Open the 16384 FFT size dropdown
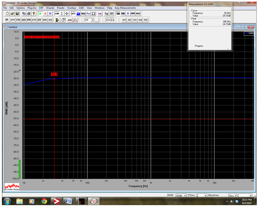259x207 pixels. click(x=185, y=196)
